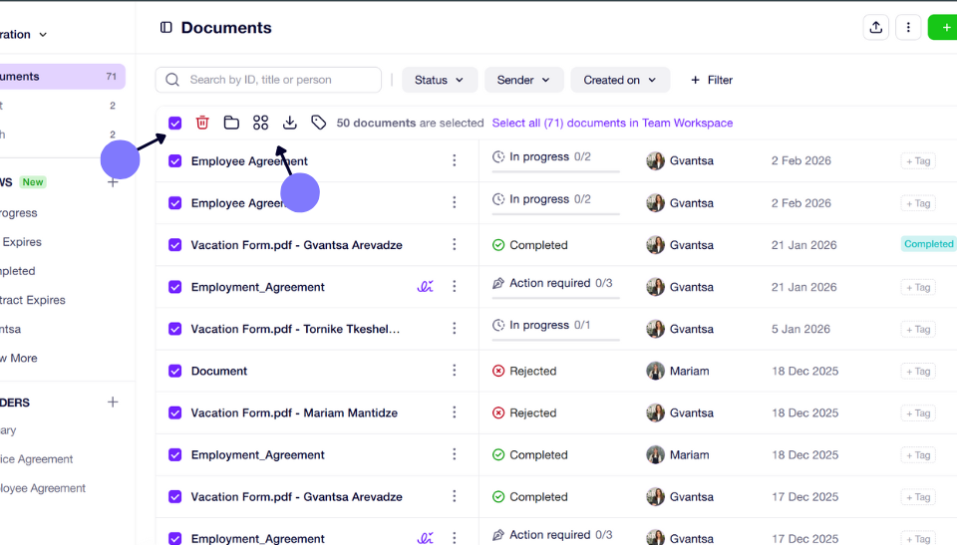Delete selected documents with trash icon
This screenshot has height=545, width=957.
tap(202, 123)
